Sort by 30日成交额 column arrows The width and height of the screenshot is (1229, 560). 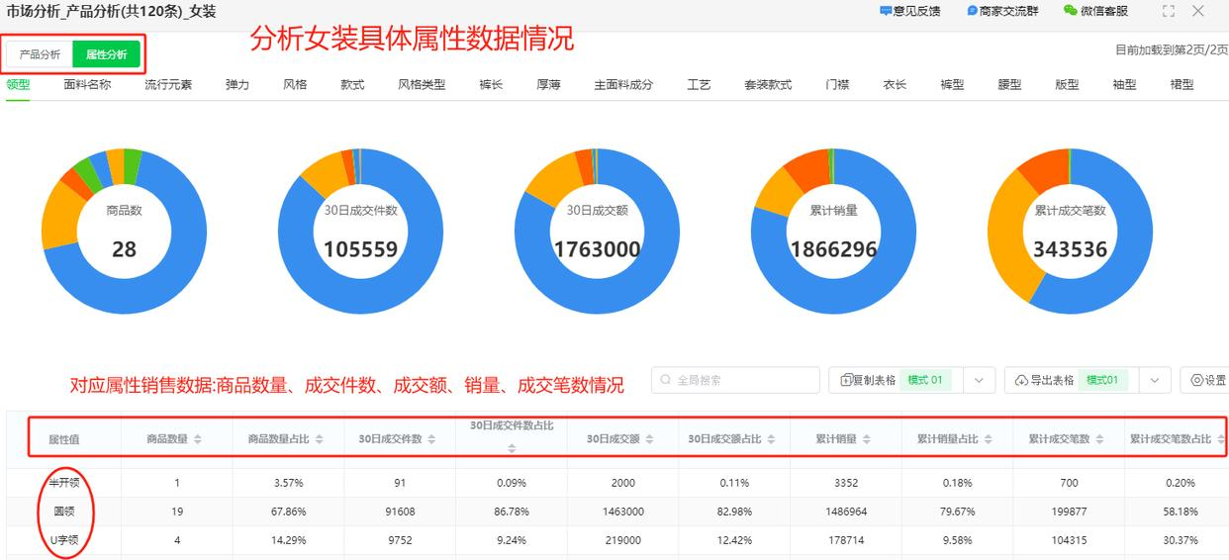[649, 439]
